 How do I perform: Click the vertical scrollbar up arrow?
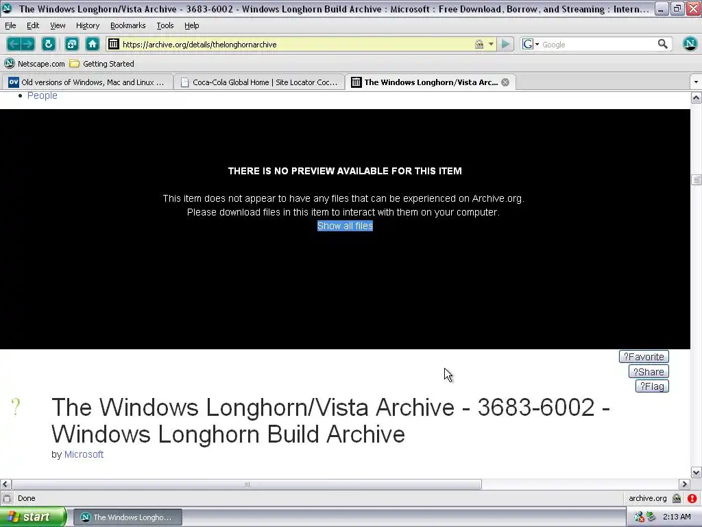(696, 97)
